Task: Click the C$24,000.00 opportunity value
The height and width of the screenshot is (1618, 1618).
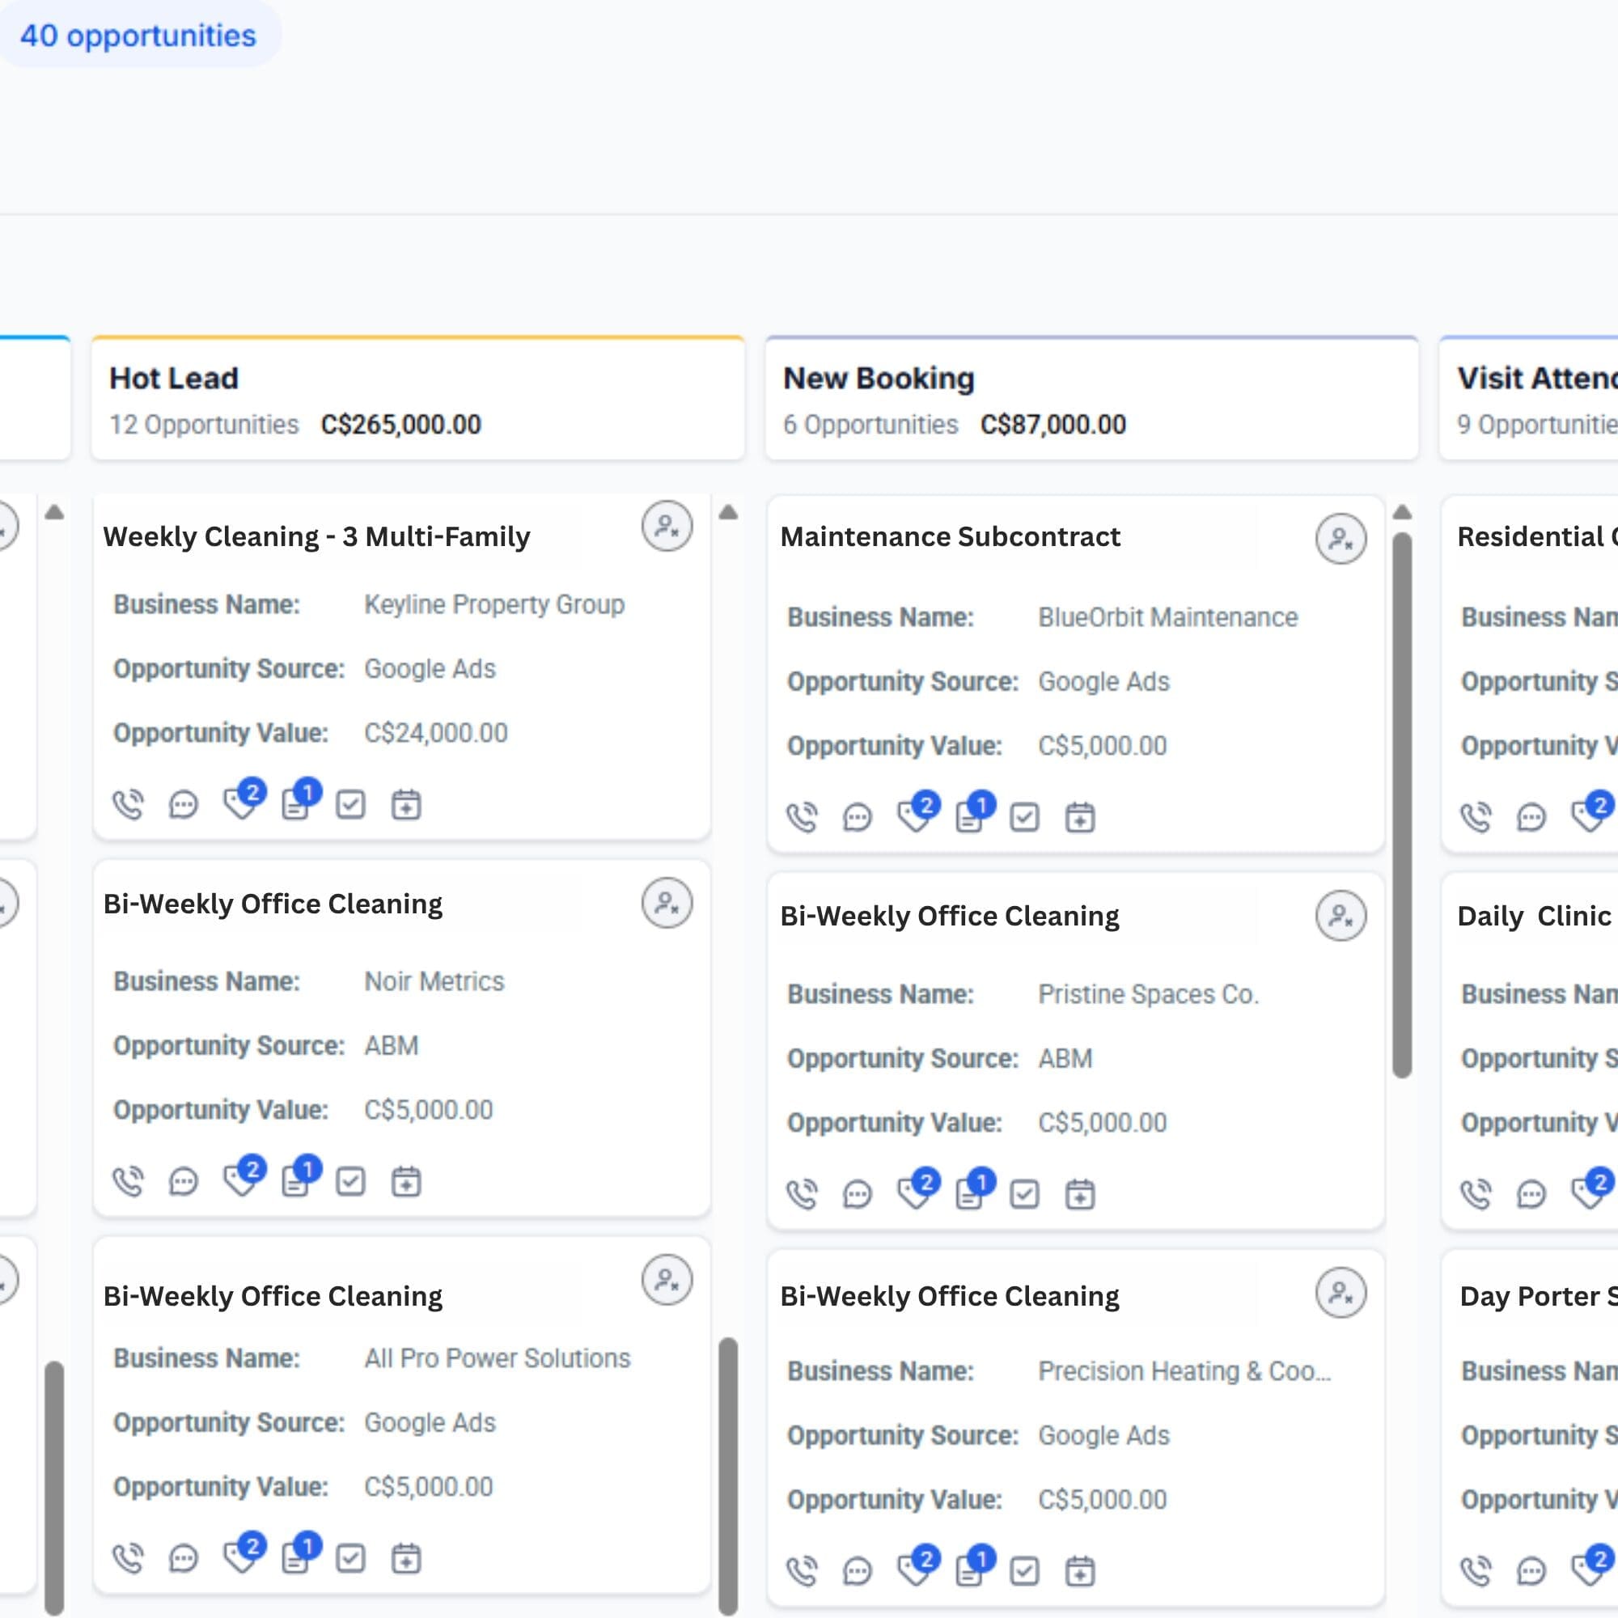Action: [436, 734]
